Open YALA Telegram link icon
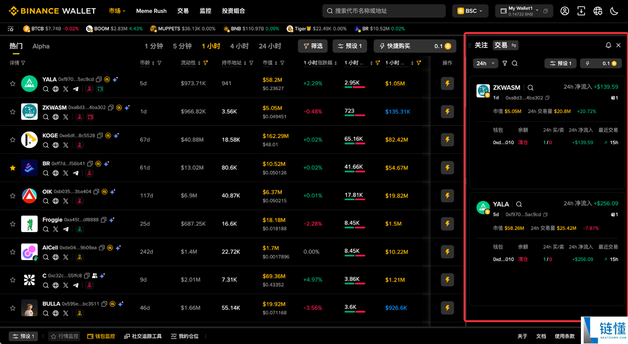628x344 pixels. click(x=76, y=89)
